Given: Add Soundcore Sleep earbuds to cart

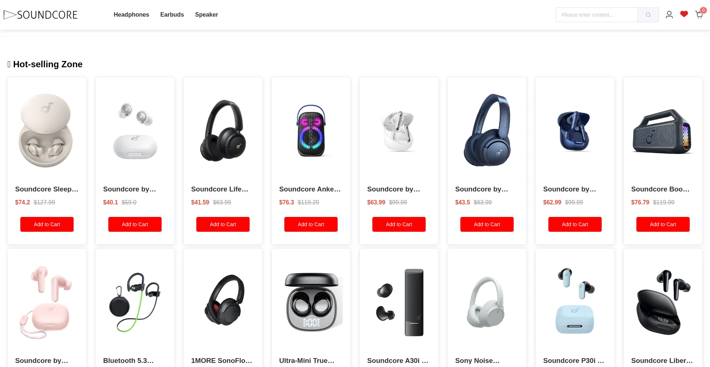Looking at the screenshot, I should (47, 224).
